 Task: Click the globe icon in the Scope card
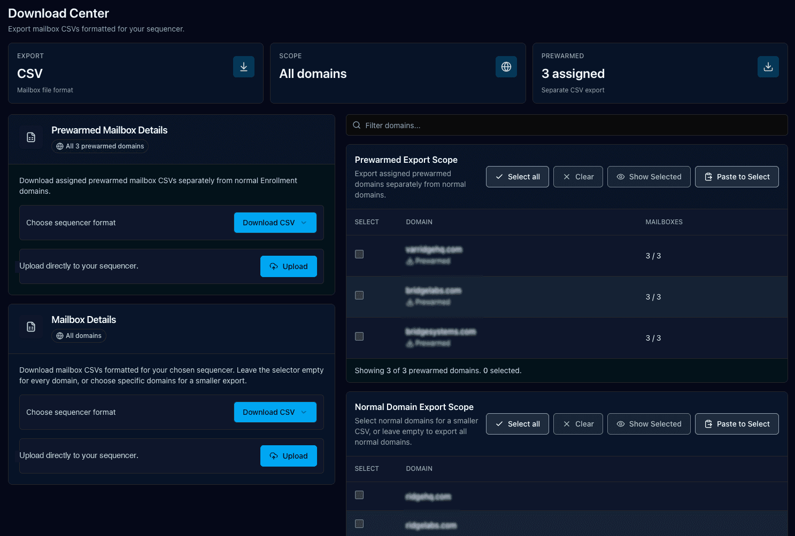pos(506,67)
